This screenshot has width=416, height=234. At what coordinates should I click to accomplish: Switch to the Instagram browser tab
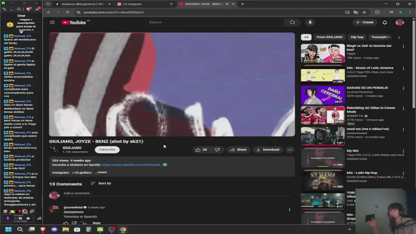[145, 4]
